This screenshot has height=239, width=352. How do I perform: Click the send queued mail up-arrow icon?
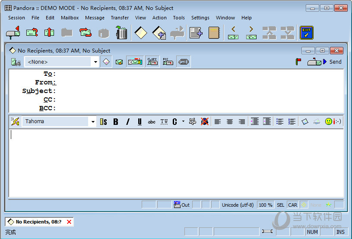(49, 32)
